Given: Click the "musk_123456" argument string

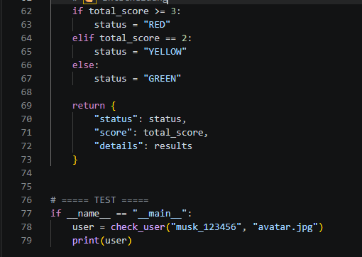Looking at the screenshot, I should (206, 227).
